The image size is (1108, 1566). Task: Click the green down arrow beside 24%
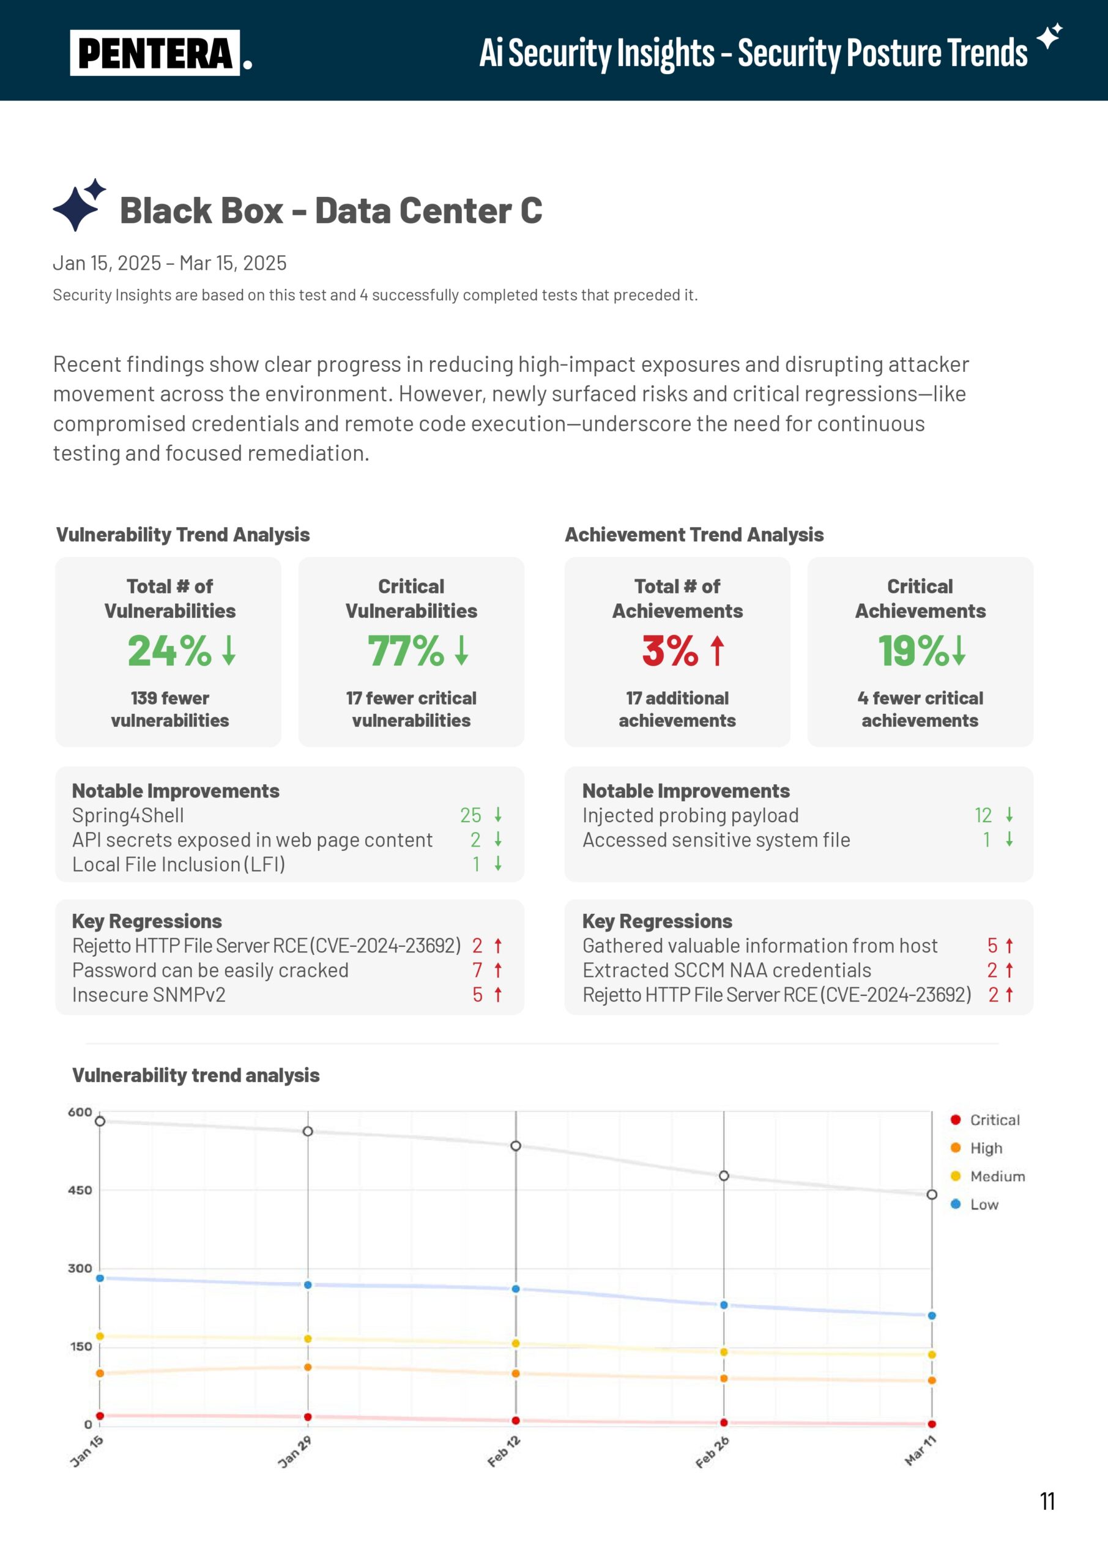(229, 650)
